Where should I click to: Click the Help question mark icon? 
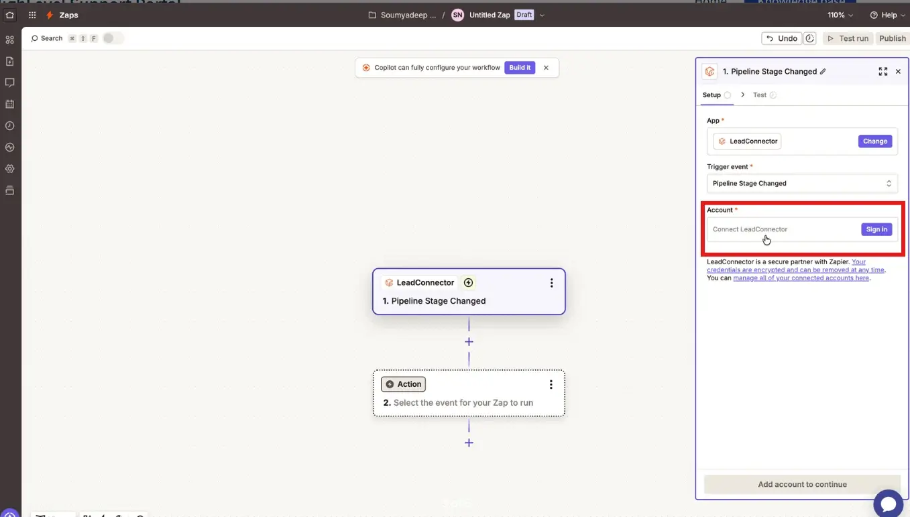pos(874,15)
